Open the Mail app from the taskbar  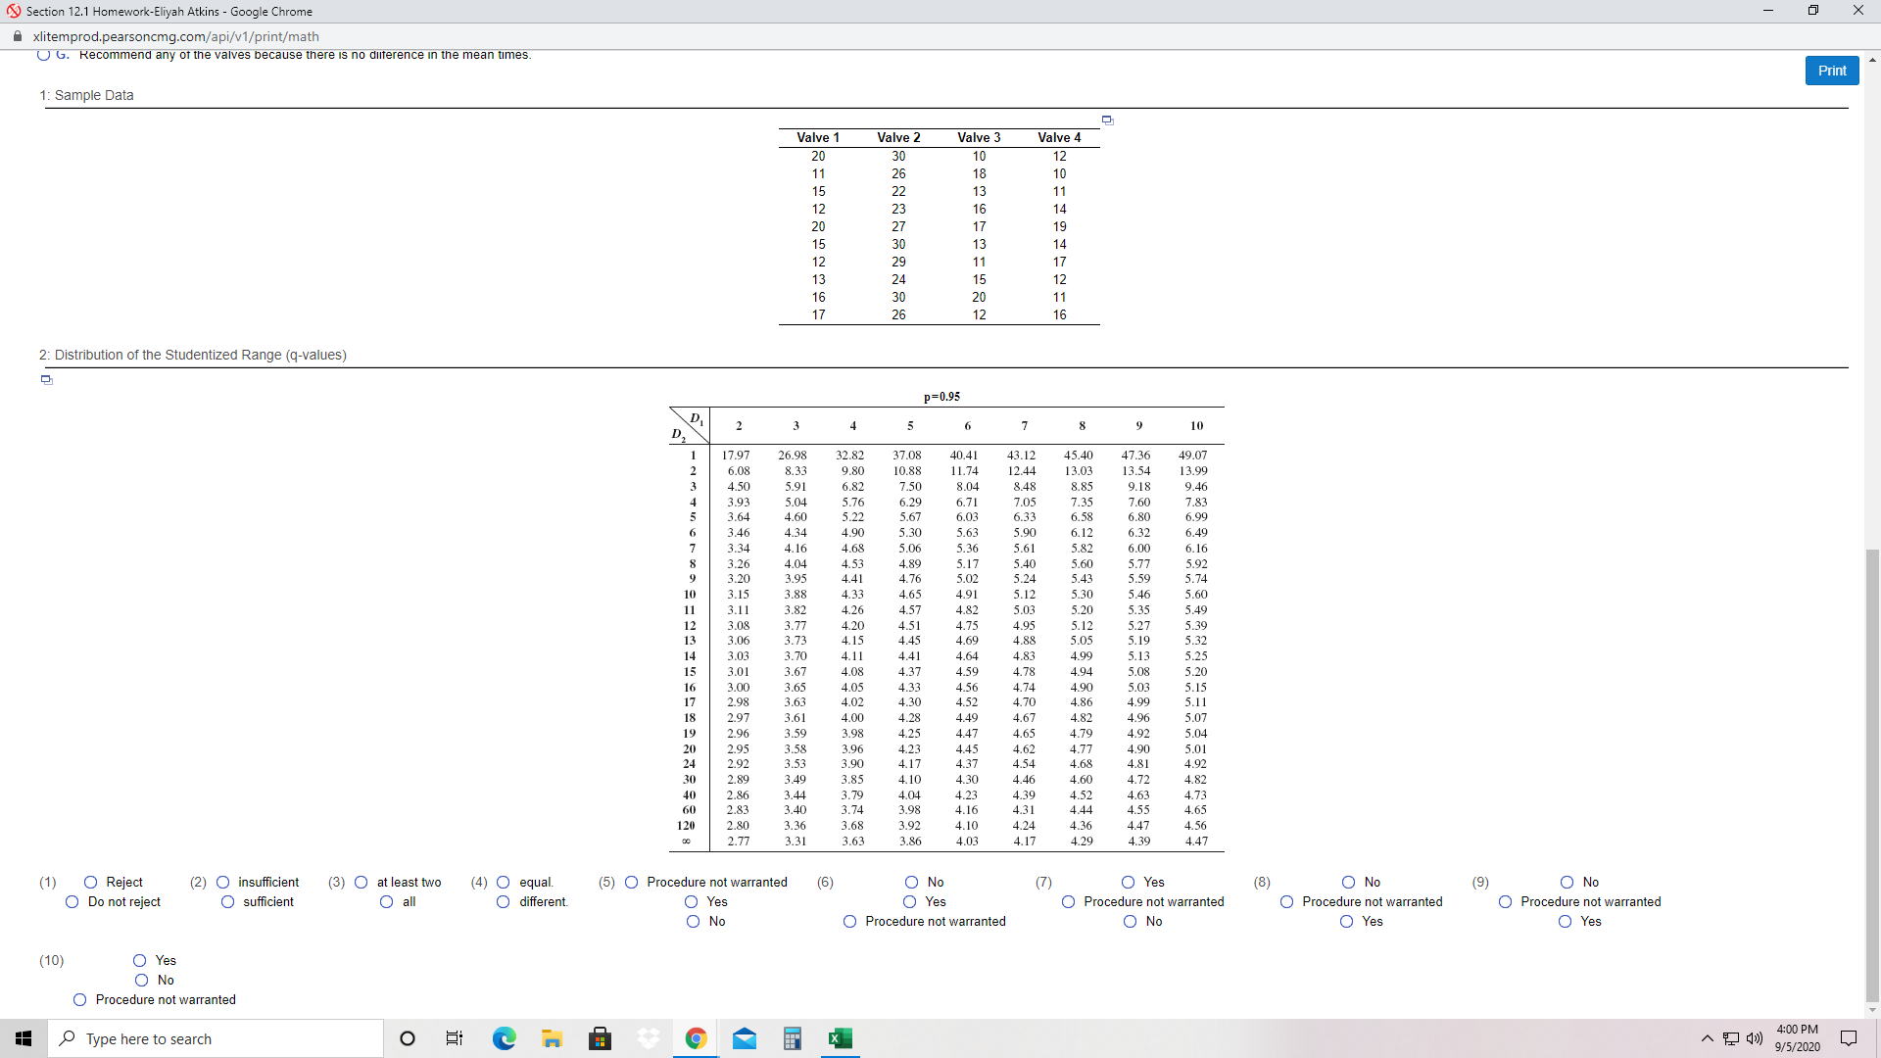click(x=745, y=1038)
